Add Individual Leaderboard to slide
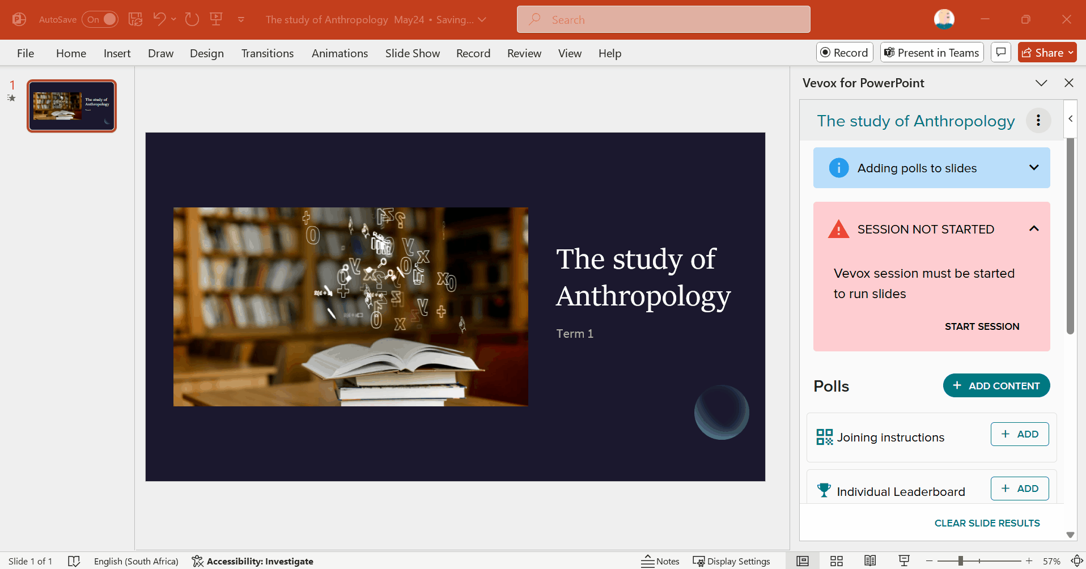Image resolution: width=1086 pixels, height=569 pixels. click(x=1020, y=489)
